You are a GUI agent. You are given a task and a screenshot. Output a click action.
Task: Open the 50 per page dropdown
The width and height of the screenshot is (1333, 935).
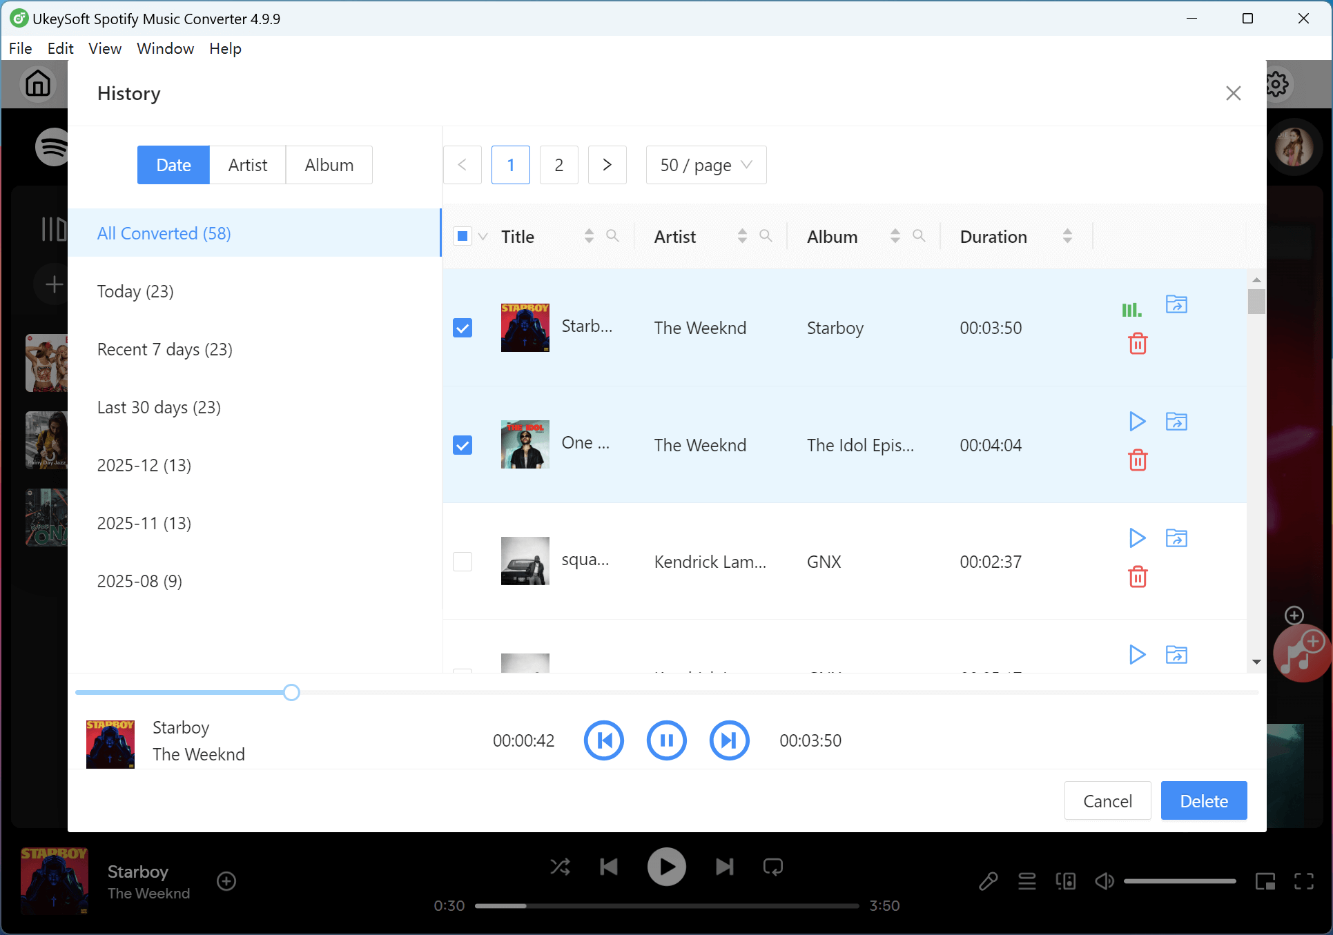pos(705,165)
